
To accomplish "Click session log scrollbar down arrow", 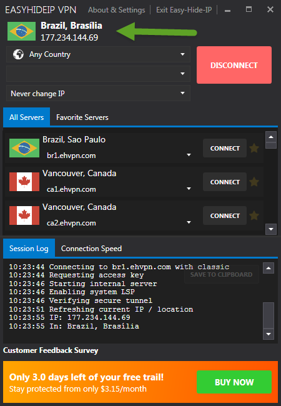I will point(269,334).
